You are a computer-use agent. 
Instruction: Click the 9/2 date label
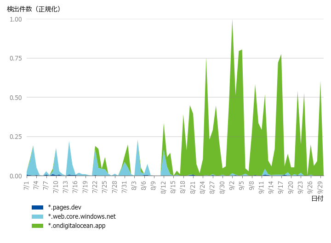pos(232,185)
